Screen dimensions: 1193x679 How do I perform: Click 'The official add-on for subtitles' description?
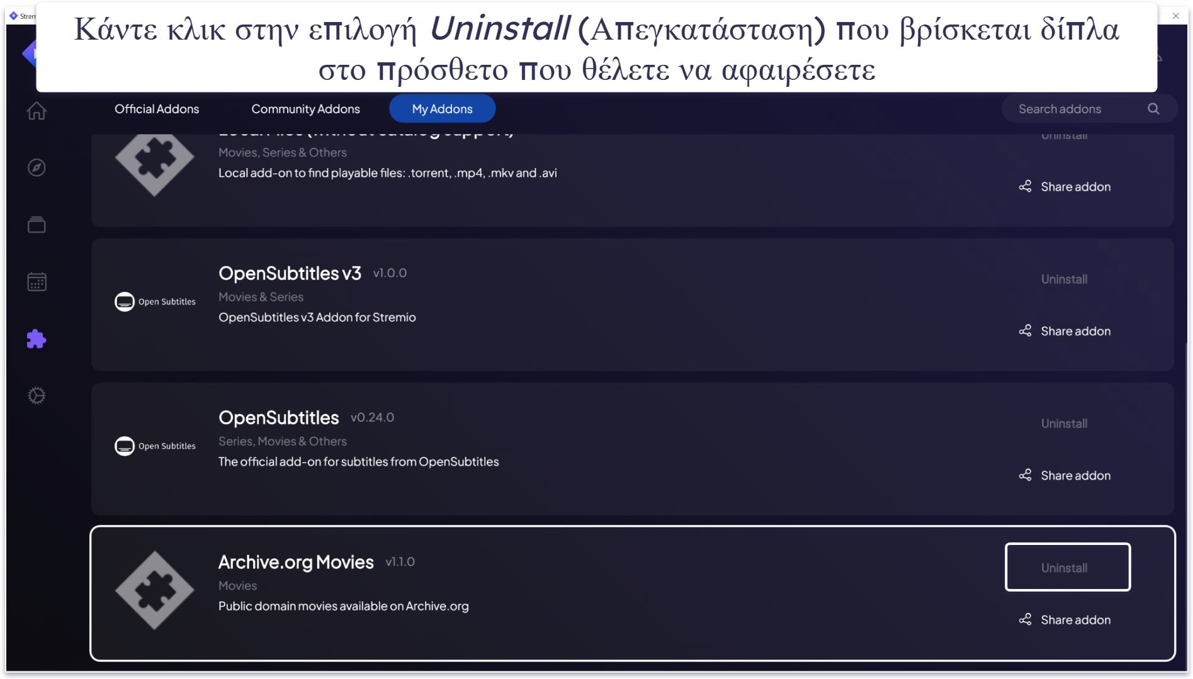point(358,462)
